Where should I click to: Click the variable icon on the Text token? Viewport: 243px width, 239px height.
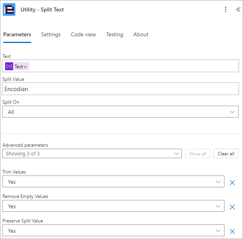click(9, 66)
